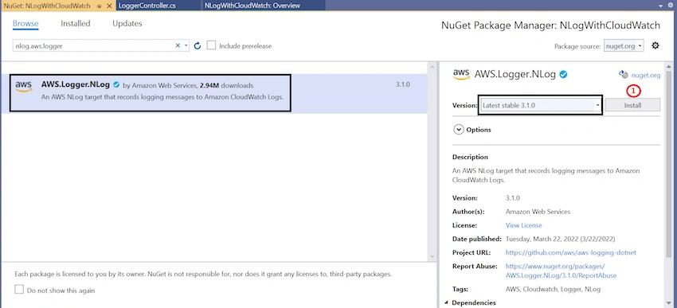Click the NuGet Package Manager: NLogWithCloudWatch title

550,25
